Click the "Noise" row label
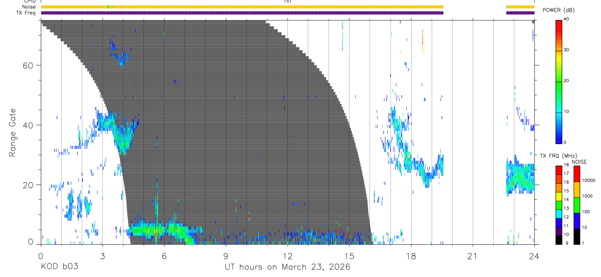This screenshot has height=277, width=601. 29,7
